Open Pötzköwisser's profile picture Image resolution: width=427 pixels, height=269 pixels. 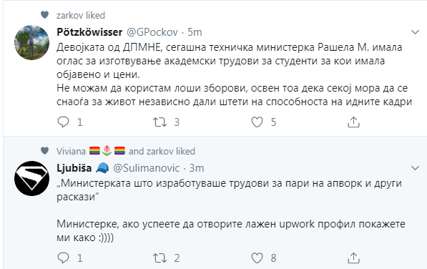pos(32,43)
